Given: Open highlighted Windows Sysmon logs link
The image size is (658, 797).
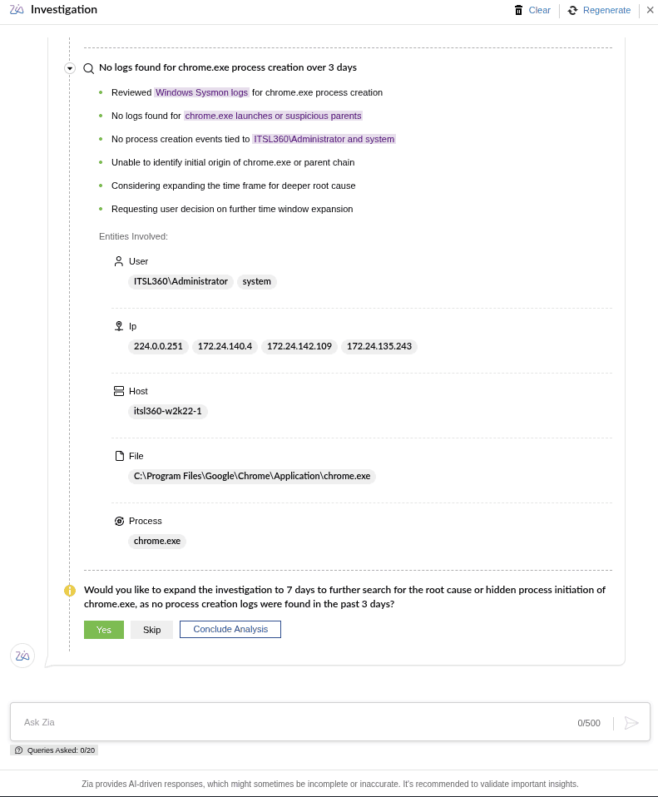Looking at the screenshot, I should (x=201, y=92).
